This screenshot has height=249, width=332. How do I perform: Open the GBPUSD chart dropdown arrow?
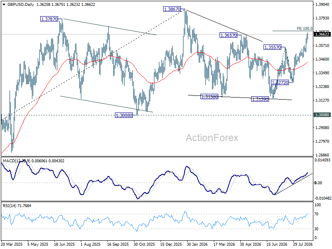(4, 5)
